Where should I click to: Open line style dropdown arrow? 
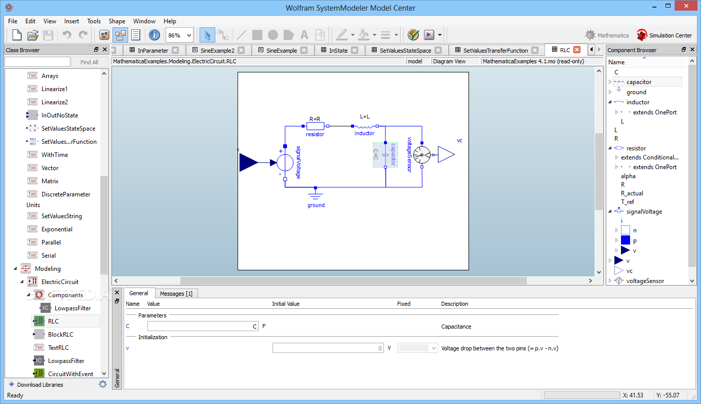(x=396, y=35)
